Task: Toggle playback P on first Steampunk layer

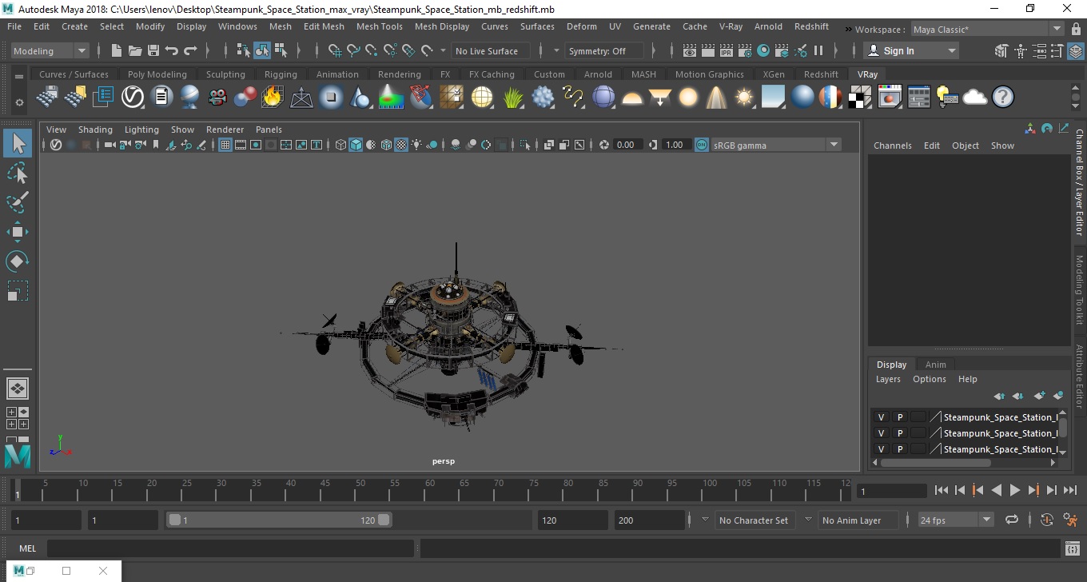Action: coord(900,417)
